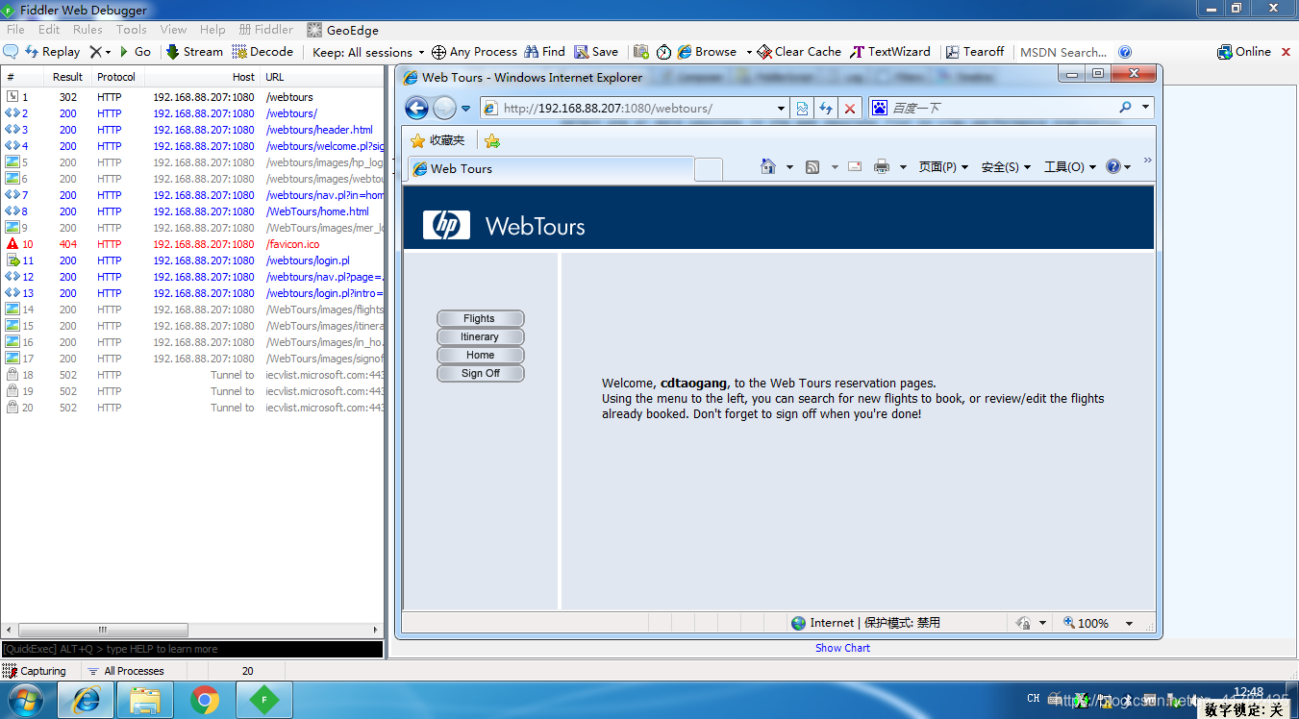Click Web Tours Home navigation button
Viewport: 1299px width, 719px height.
[480, 355]
